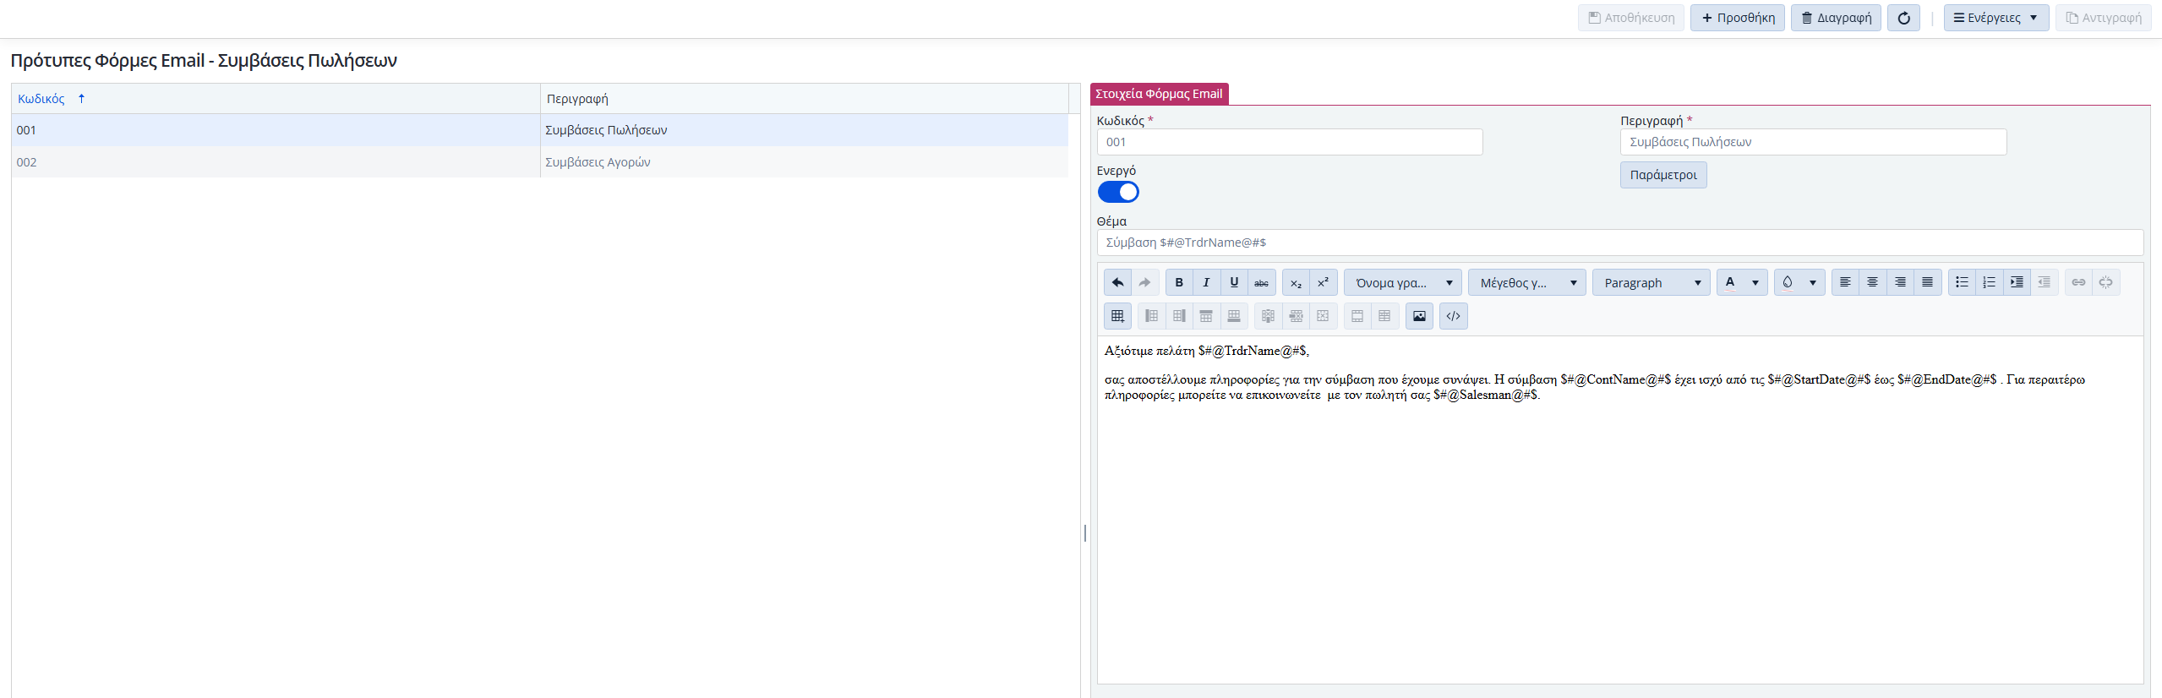Click the Παράμετροι button

point(1662,175)
